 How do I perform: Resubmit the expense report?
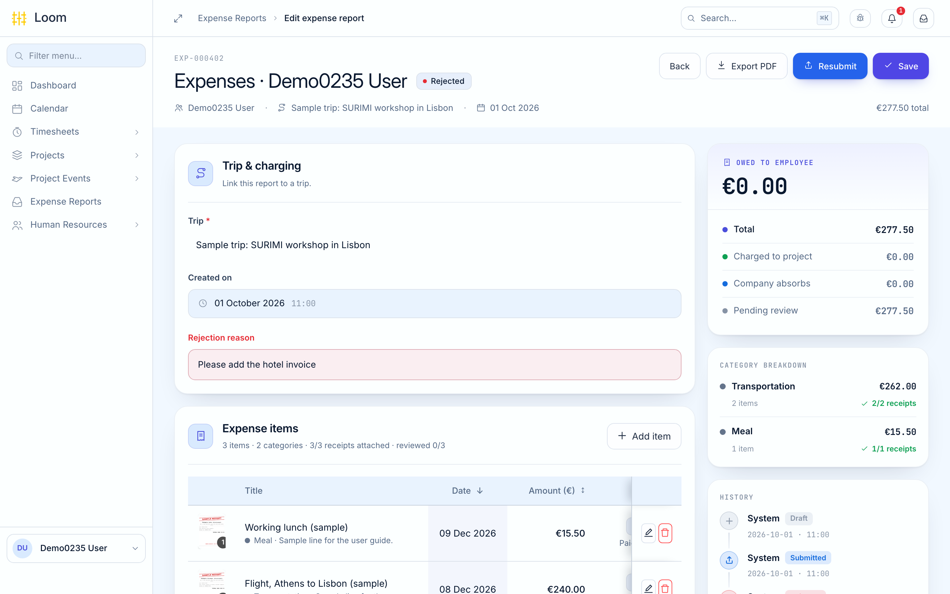(830, 66)
